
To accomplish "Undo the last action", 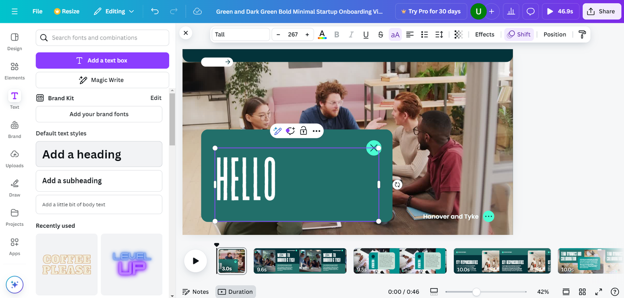I will [x=155, y=11].
